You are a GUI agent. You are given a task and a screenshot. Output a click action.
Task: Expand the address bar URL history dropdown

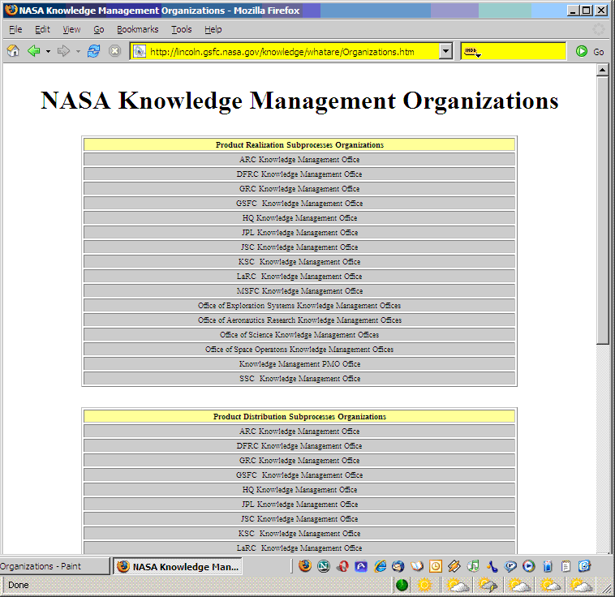[x=445, y=51]
